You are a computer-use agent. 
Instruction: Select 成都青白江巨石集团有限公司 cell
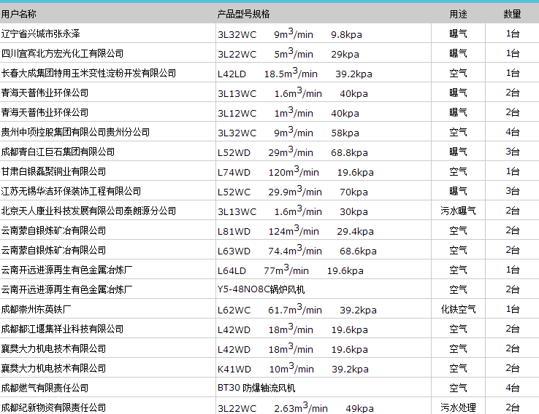(58, 152)
